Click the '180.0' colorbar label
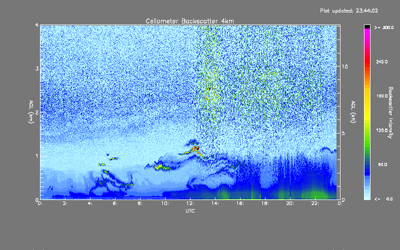 tap(382, 96)
